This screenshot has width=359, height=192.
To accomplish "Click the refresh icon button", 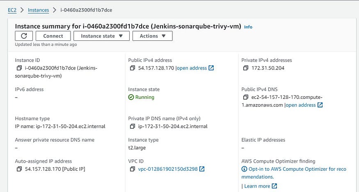I will [x=24, y=36].
